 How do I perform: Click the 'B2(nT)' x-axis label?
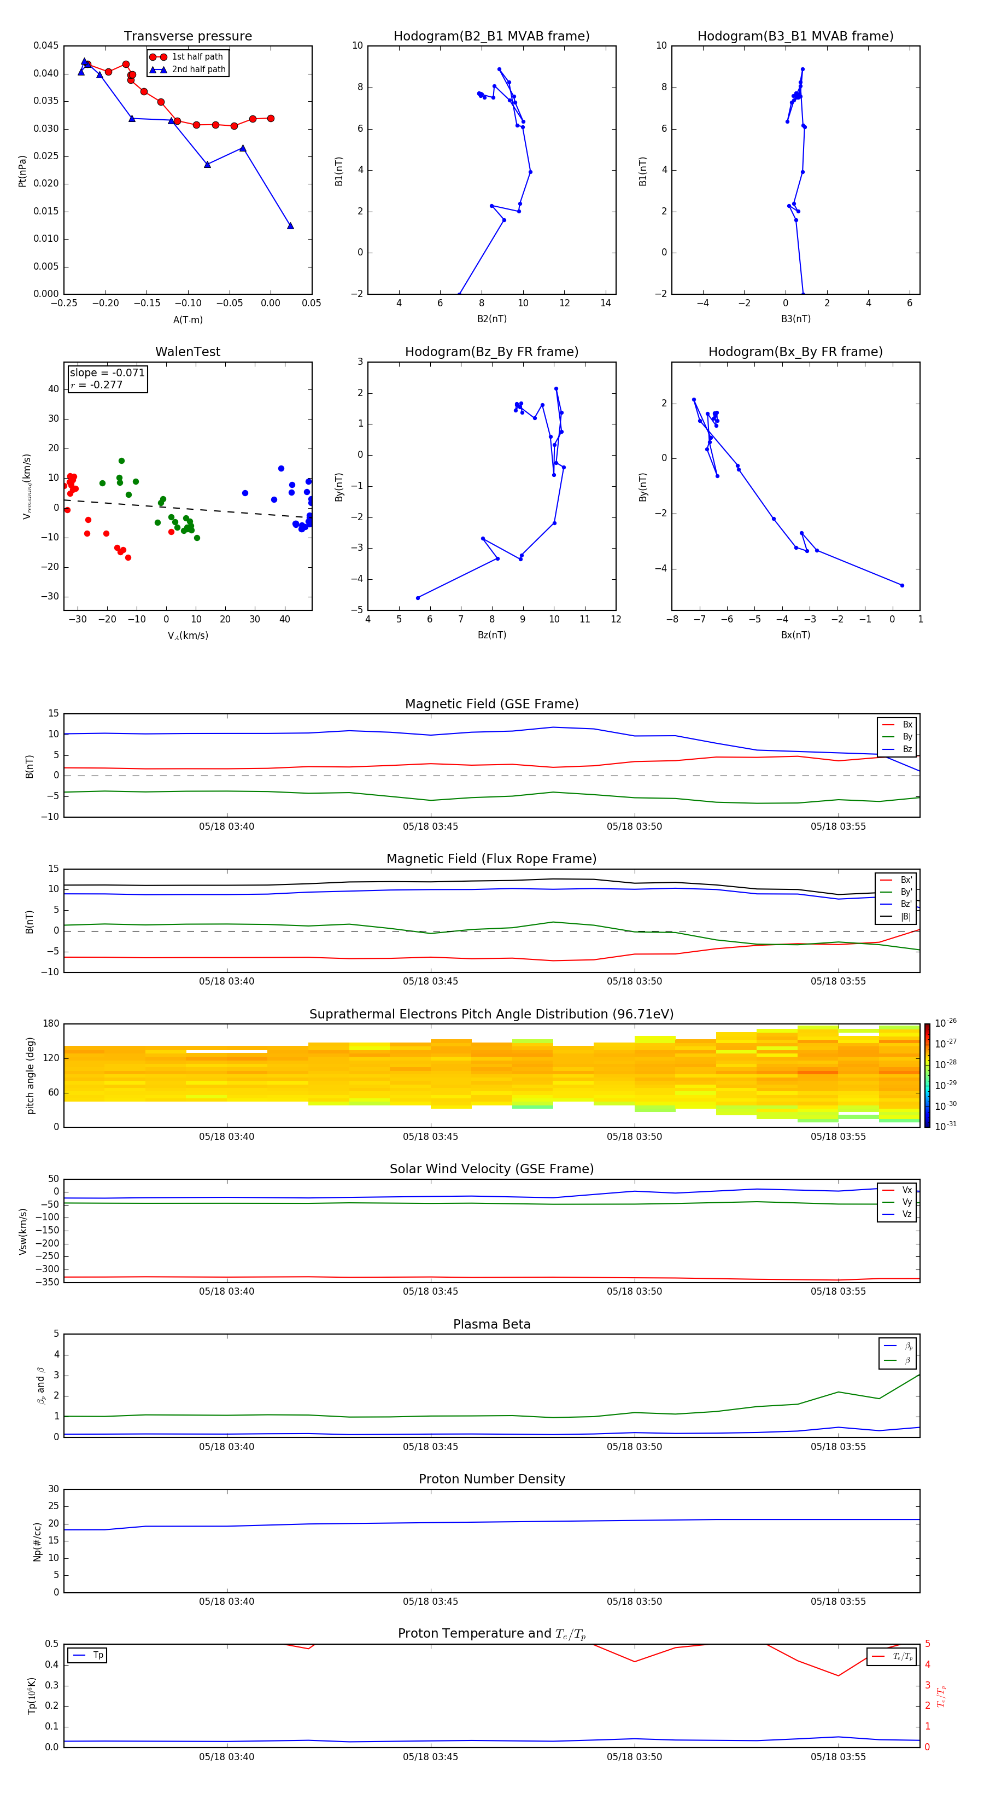click(491, 319)
